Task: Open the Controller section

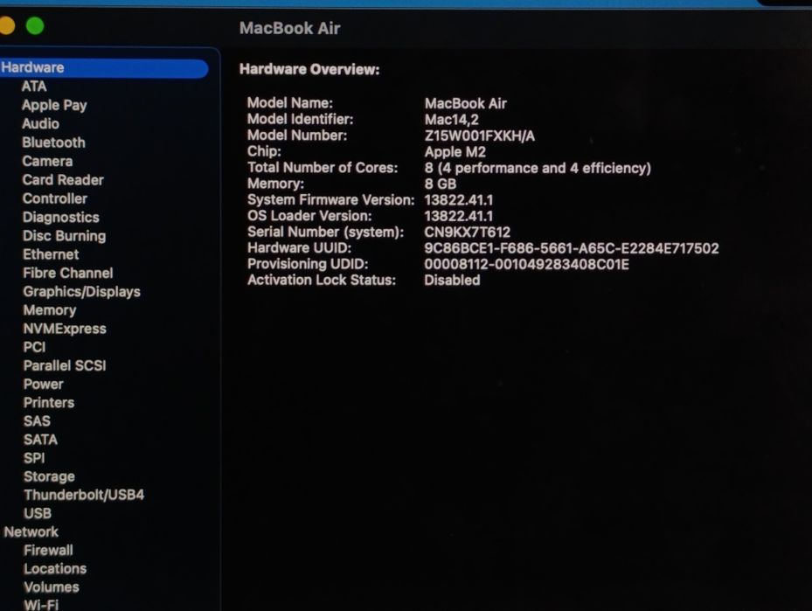Action: (55, 198)
